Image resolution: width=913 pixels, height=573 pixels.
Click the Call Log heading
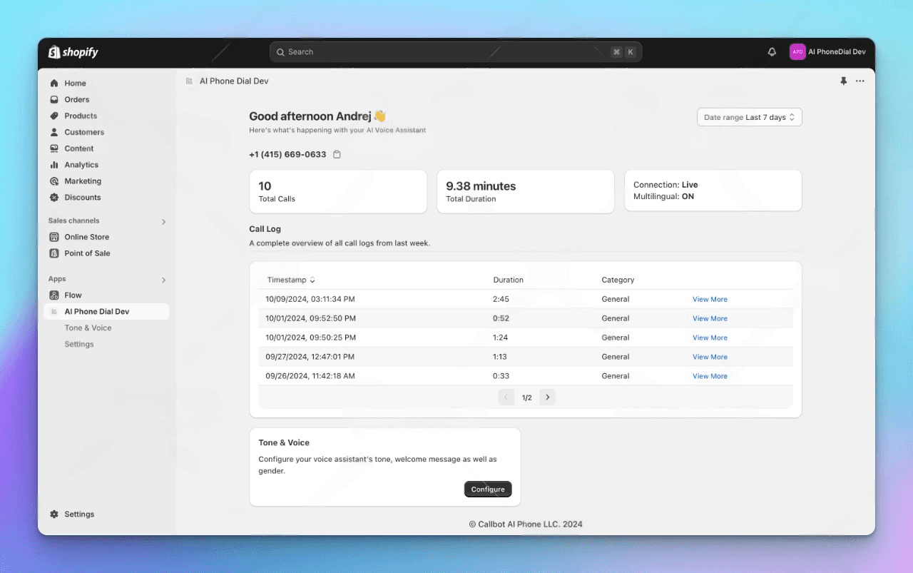[x=265, y=230]
